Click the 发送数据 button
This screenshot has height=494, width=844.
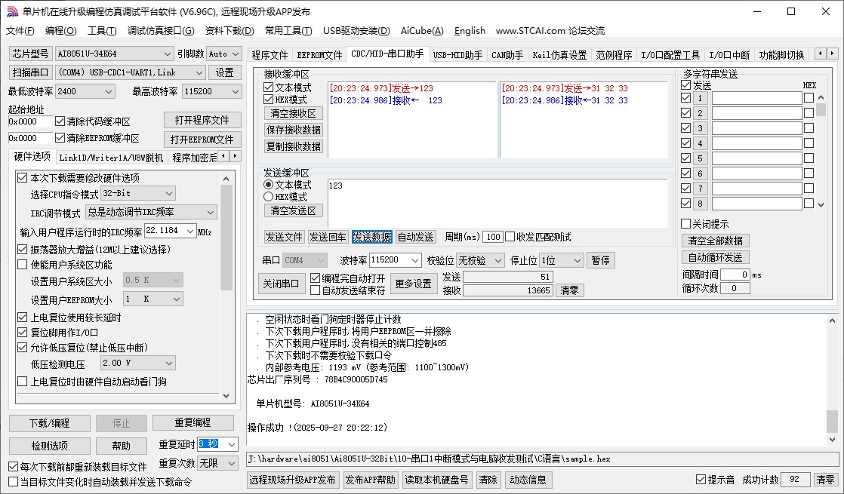pyautogui.click(x=372, y=237)
